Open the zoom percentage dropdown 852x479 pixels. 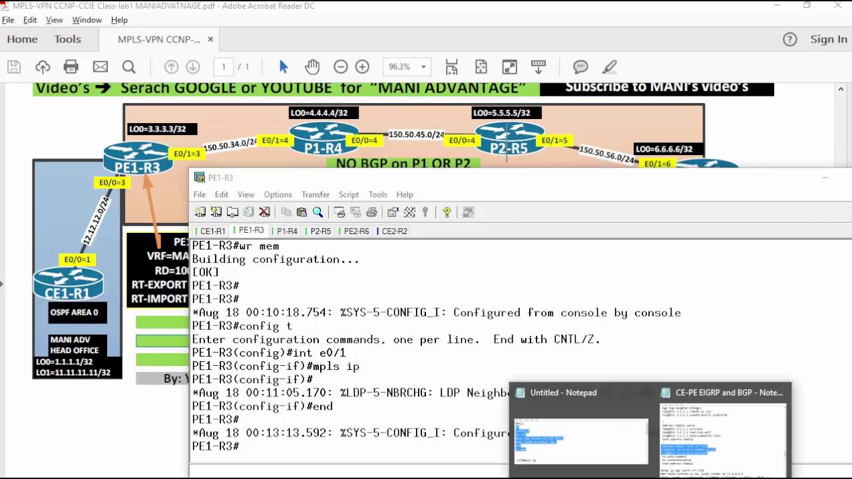(x=423, y=67)
